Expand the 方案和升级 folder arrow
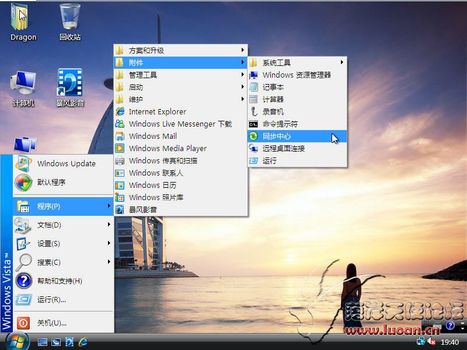467x350 pixels. (x=243, y=50)
